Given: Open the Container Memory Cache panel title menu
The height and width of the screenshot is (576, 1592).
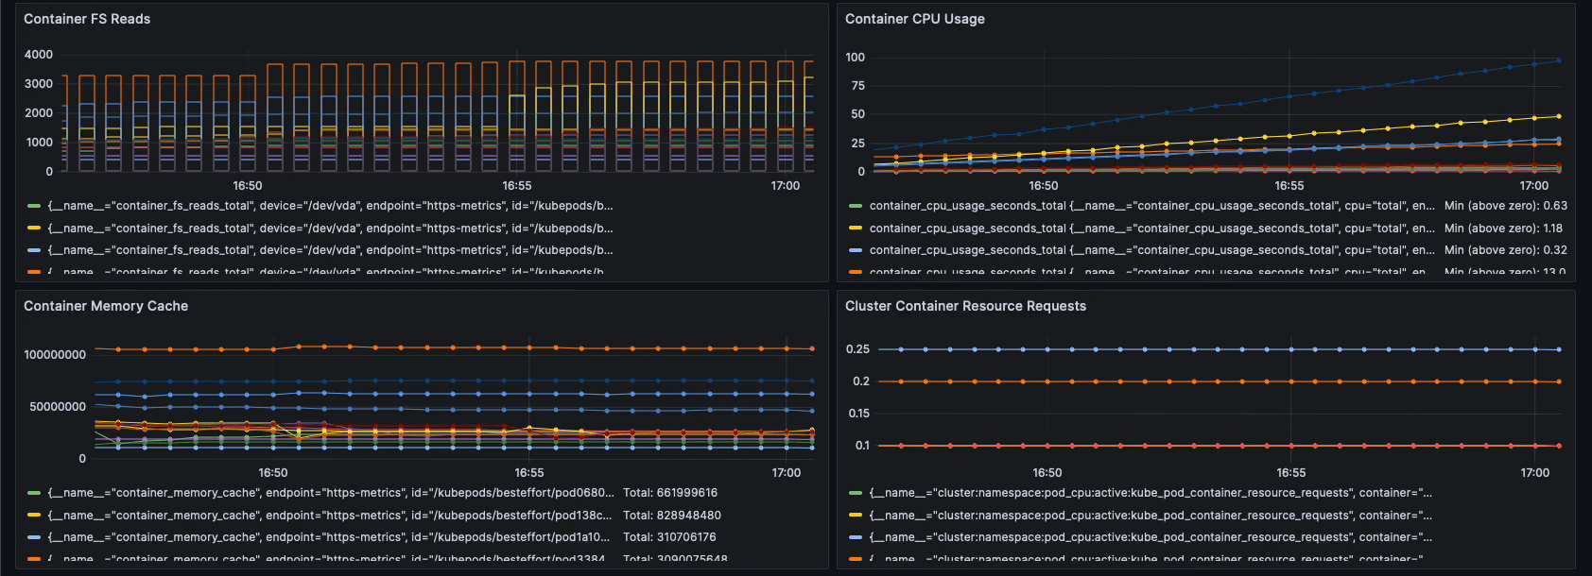Looking at the screenshot, I should click(106, 306).
